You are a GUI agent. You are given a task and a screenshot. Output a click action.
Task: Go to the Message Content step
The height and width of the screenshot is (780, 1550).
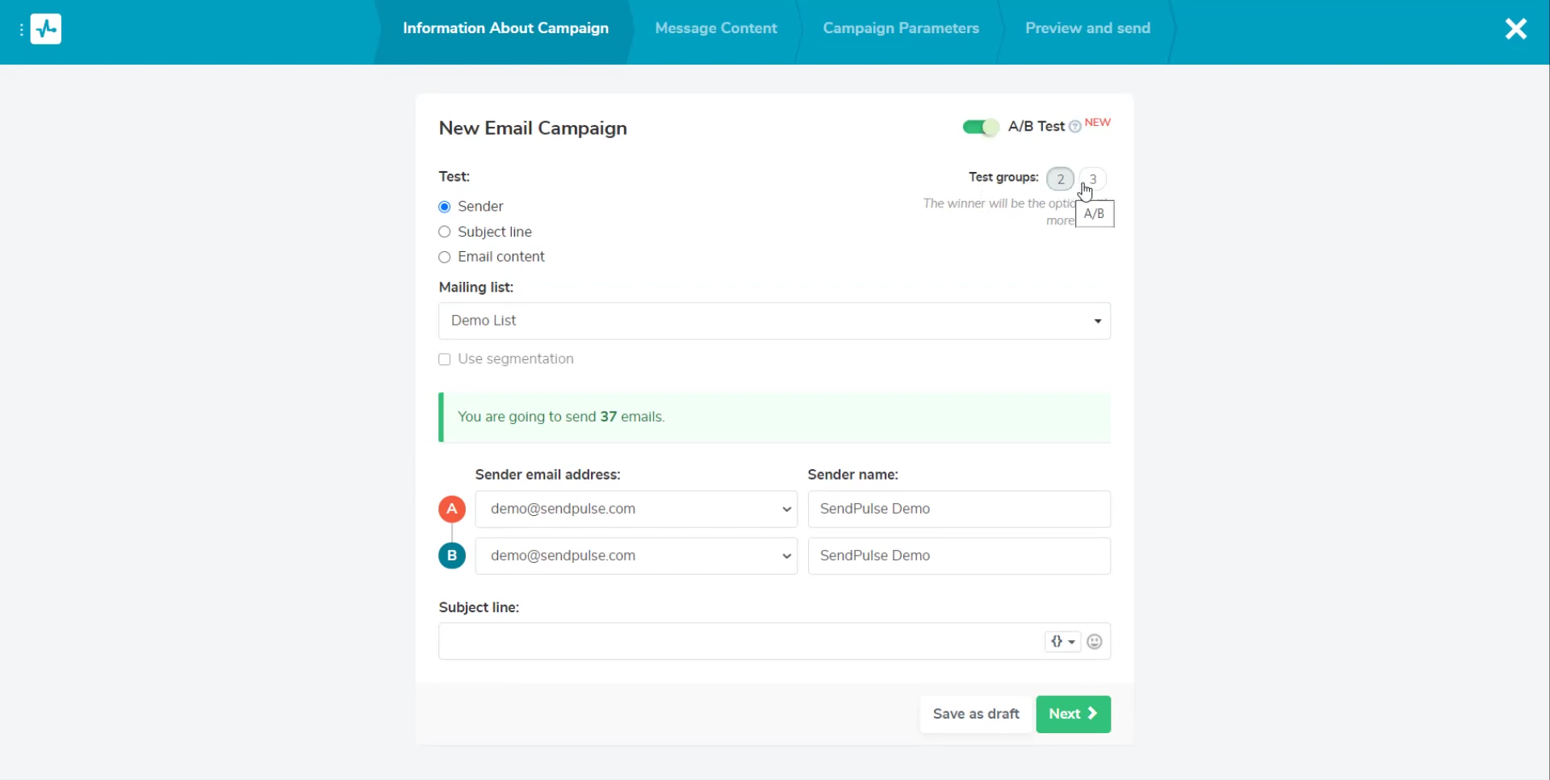click(716, 29)
